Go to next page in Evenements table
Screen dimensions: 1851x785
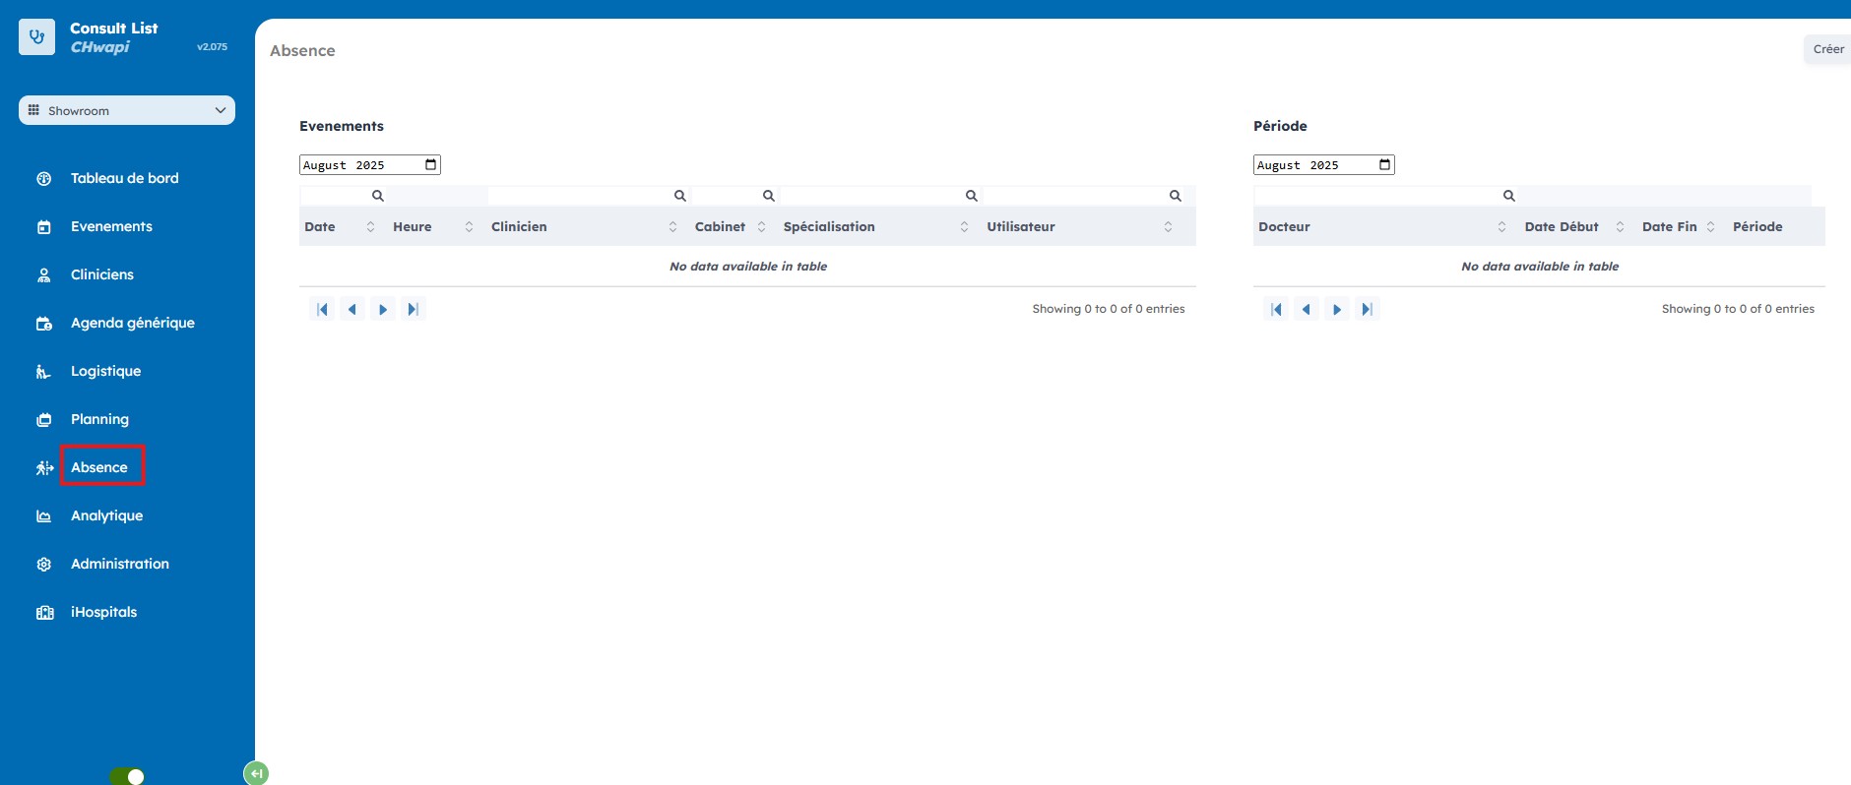[383, 309]
